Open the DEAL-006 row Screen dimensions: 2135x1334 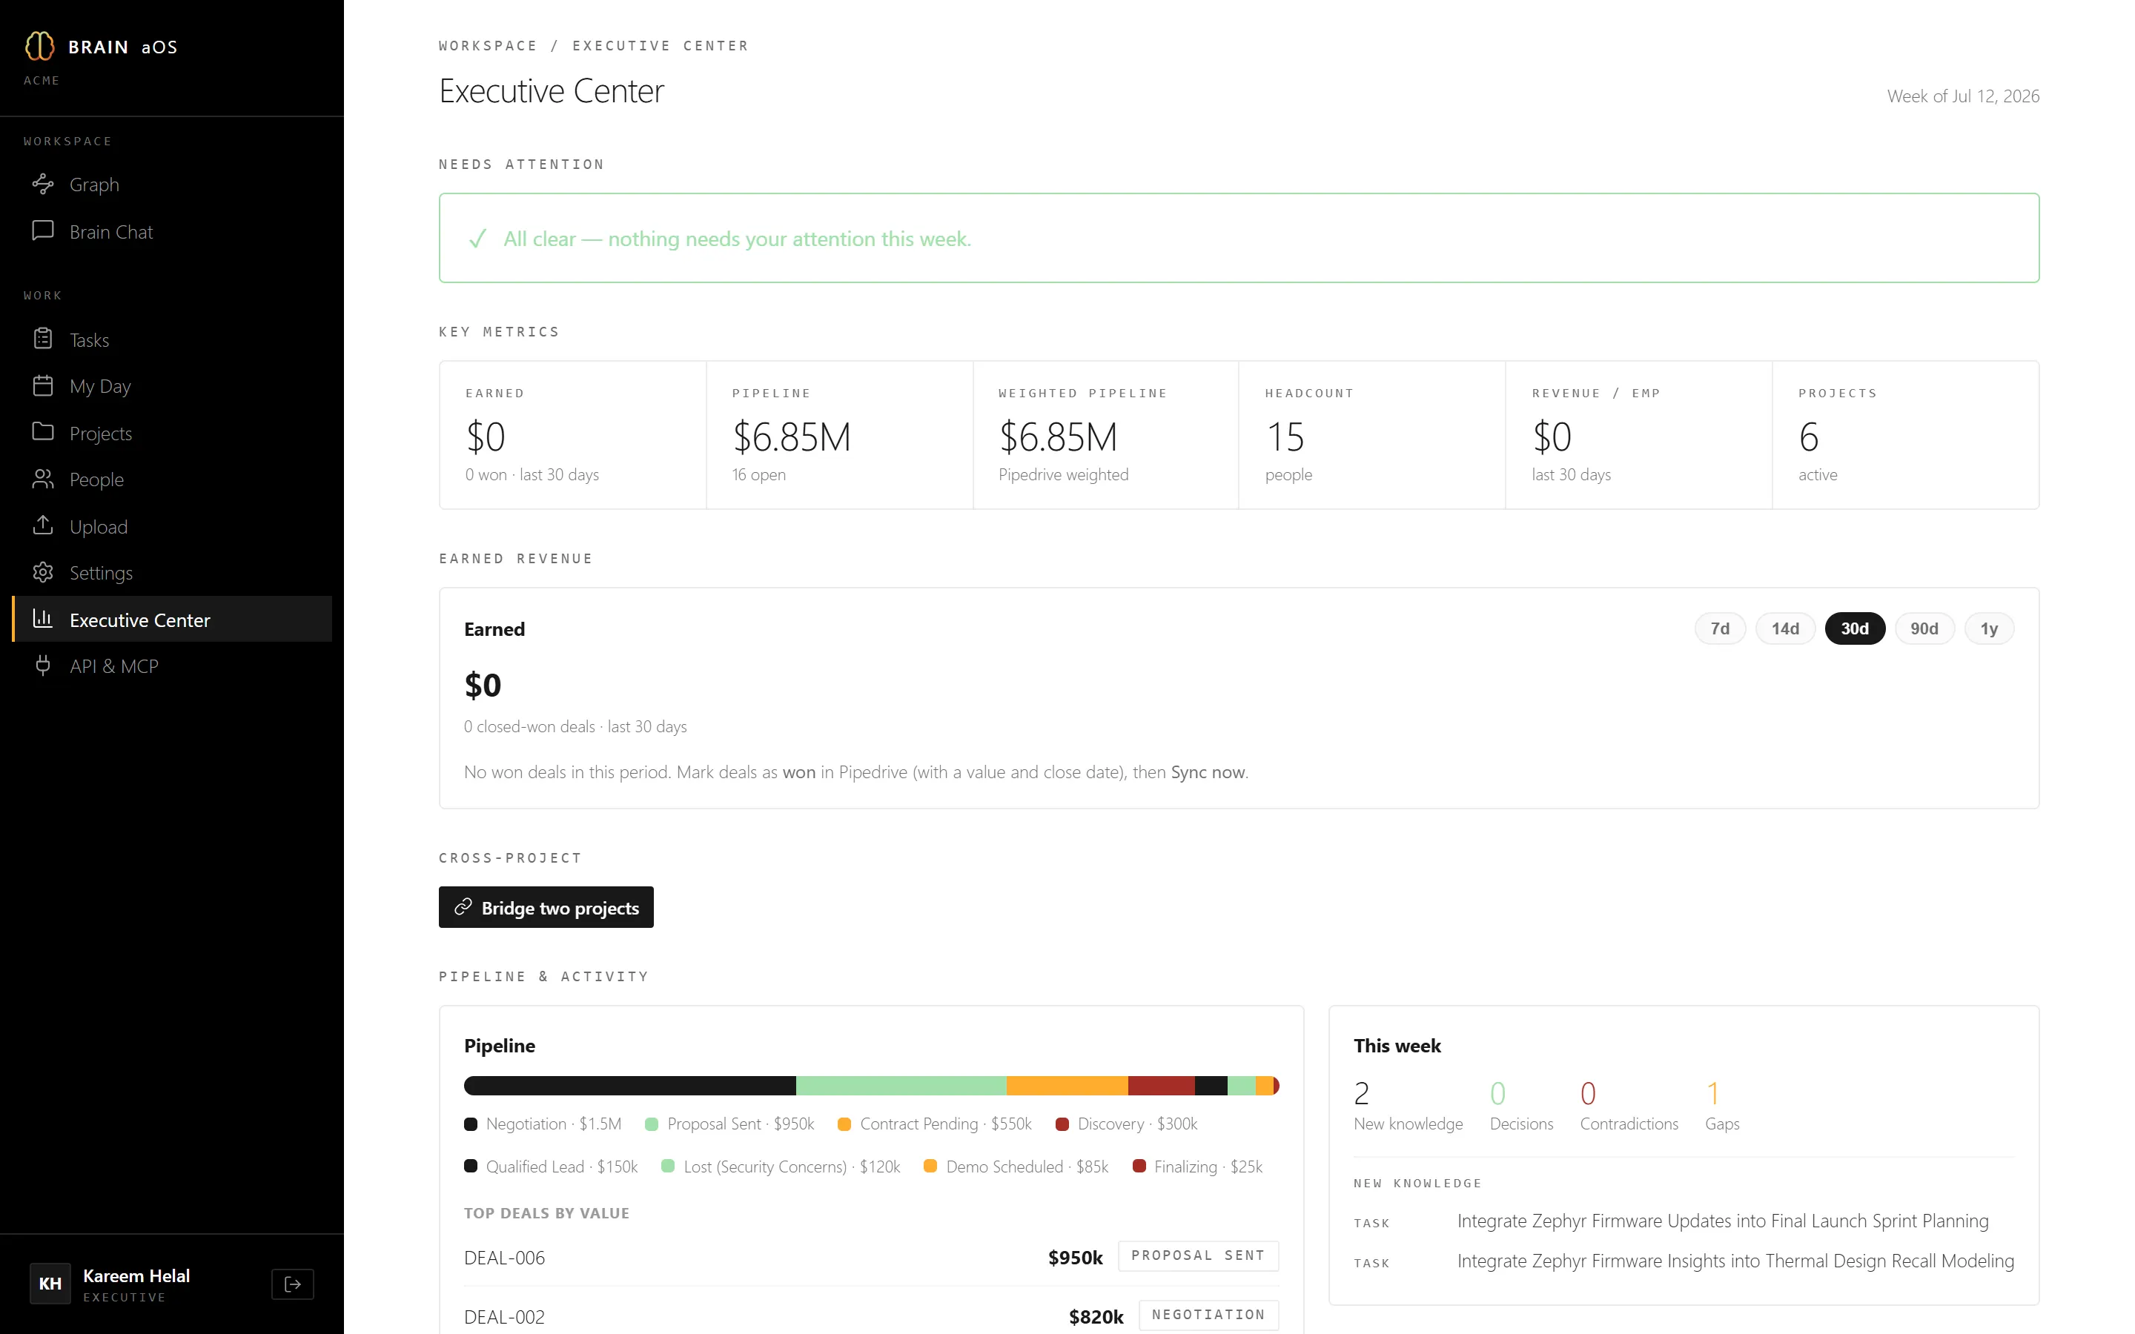871,1257
